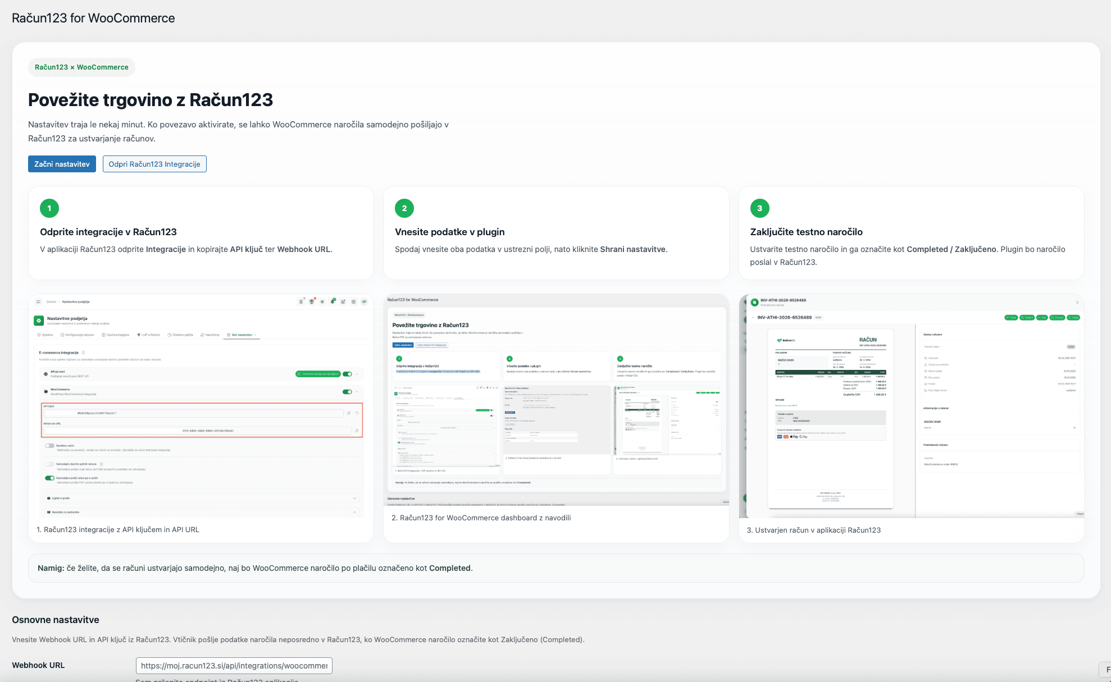Image resolution: width=1111 pixels, height=682 pixels.
Task: Click the green Nastavitve podjetja gear icon
Action: pyautogui.click(x=39, y=321)
